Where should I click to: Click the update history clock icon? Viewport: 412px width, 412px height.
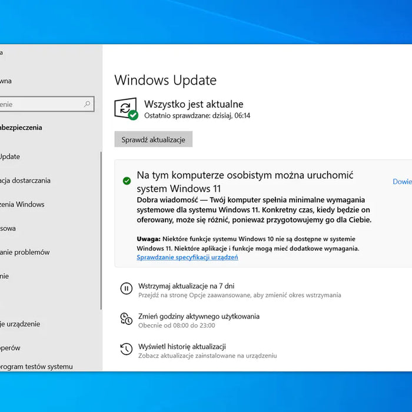coord(126,349)
